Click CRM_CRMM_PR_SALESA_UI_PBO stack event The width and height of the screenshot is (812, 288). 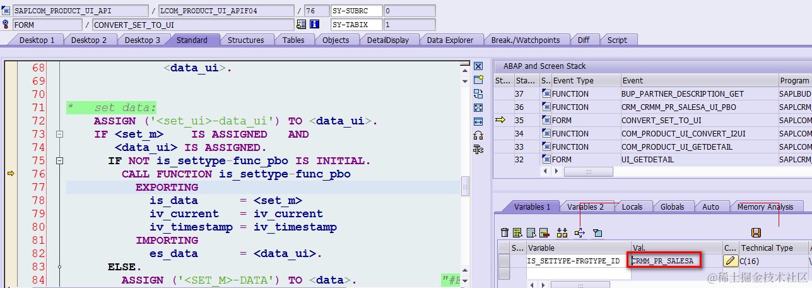pyautogui.click(x=678, y=107)
